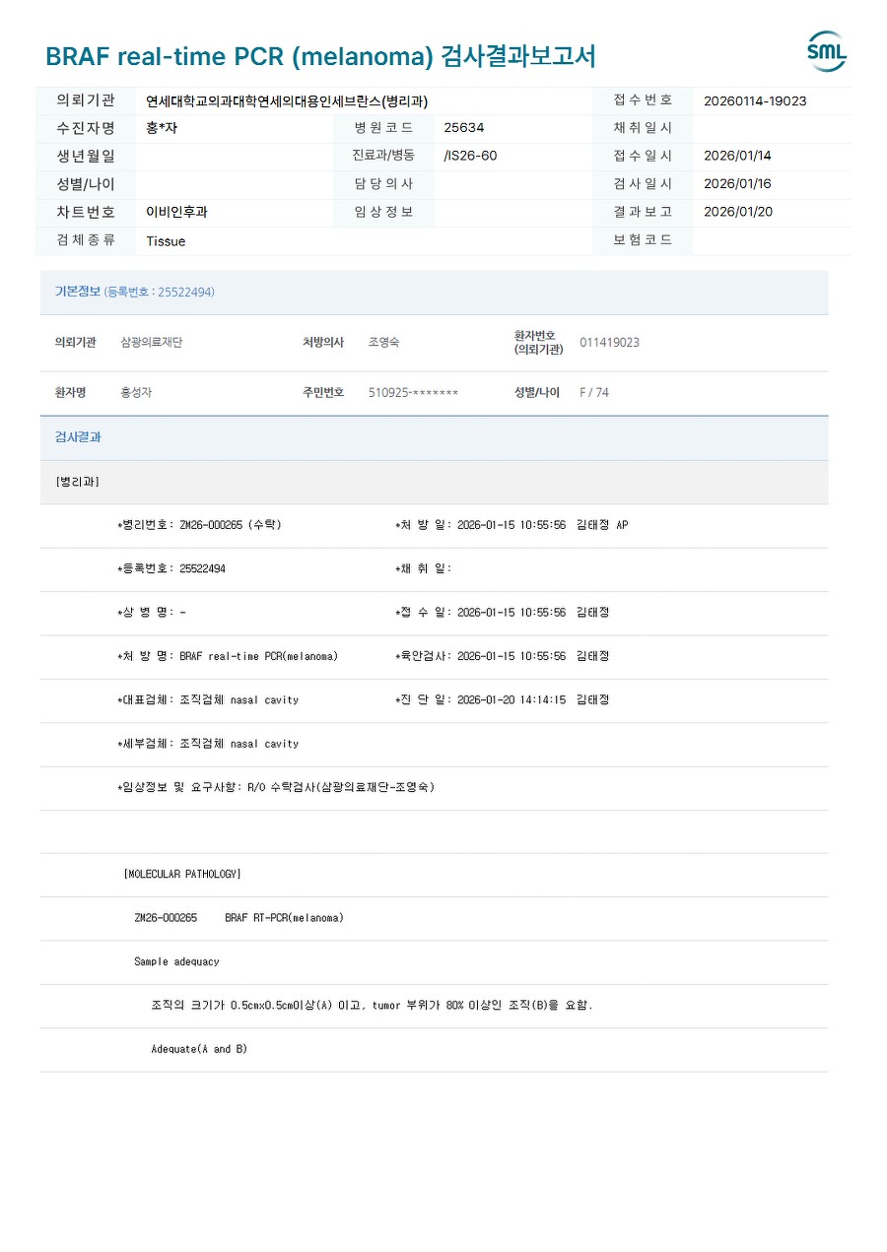The width and height of the screenshot is (887, 1252).
Task: Click the '*처 방 명: BRAF real-time PCR(melanoma)' line
Action: click(228, 656)
